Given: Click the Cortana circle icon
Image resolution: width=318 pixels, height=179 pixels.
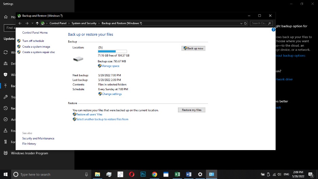Looking at the screenshot, I should click(16, 174).
